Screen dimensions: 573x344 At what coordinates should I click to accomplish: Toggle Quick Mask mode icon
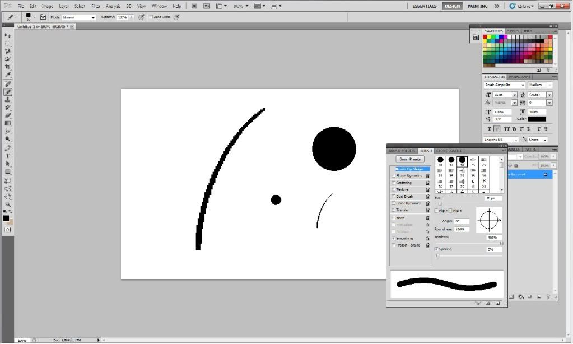[8, 230]
